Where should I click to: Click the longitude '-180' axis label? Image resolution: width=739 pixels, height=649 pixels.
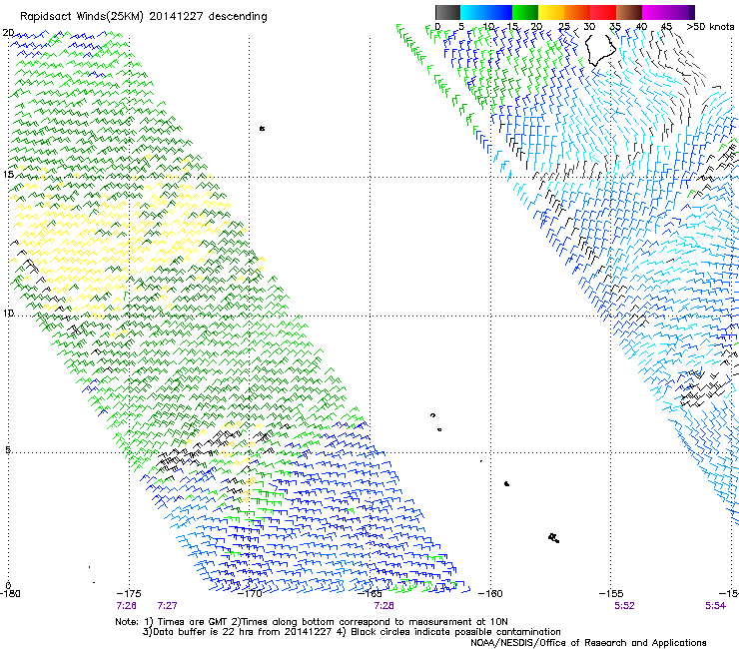[10, 593]
